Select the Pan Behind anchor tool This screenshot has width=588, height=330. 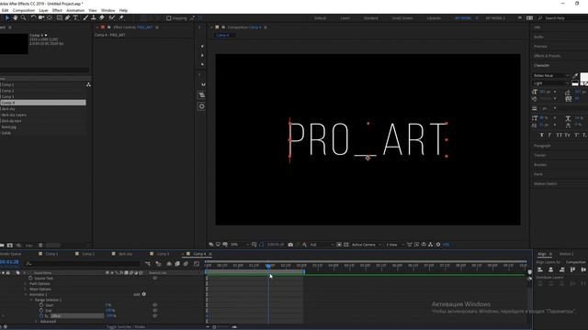[50, 17]
